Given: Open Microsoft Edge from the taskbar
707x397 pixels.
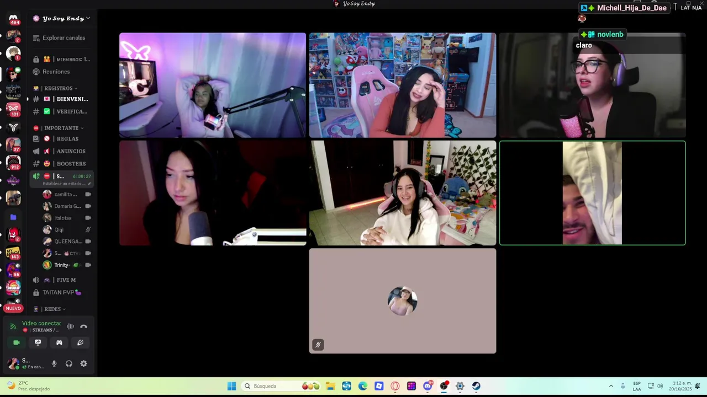Looking at the screenshot, I should [363, 386].
